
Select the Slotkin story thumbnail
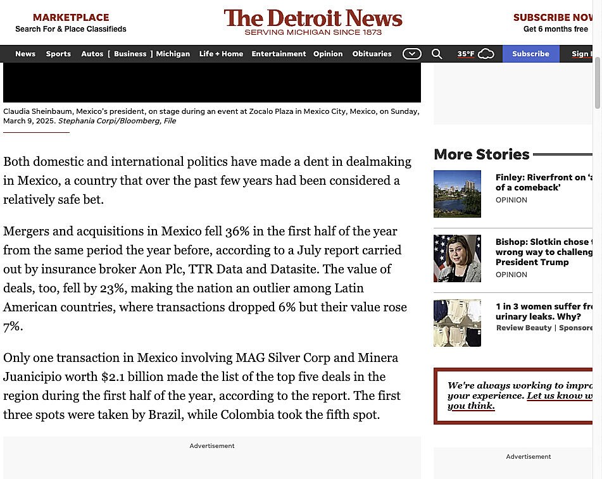tap(457, 258)
